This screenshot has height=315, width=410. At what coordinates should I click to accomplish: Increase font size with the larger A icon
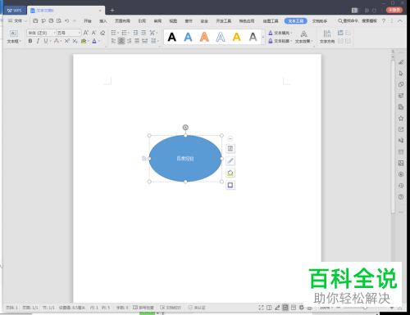point(86,33)
